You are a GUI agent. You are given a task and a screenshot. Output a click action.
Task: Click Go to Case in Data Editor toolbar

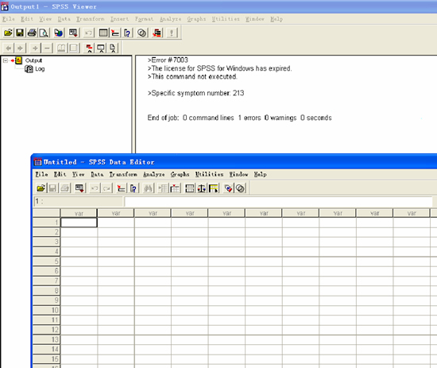point(122,188)
